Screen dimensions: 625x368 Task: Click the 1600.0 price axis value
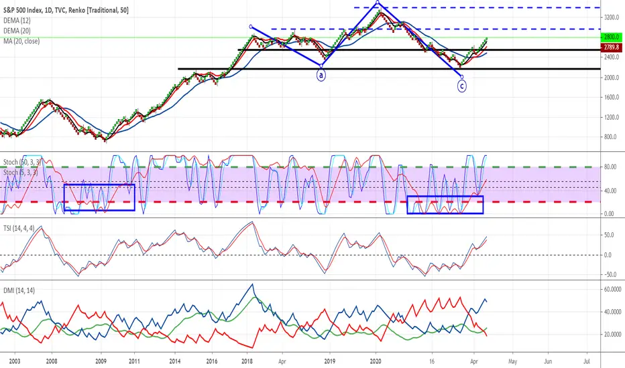tap(611, 97)
